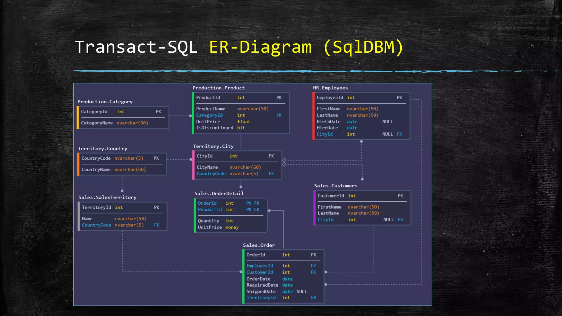Click the Production.Product table title
This screenshot has width=562, height=316.
click(218, 88)
